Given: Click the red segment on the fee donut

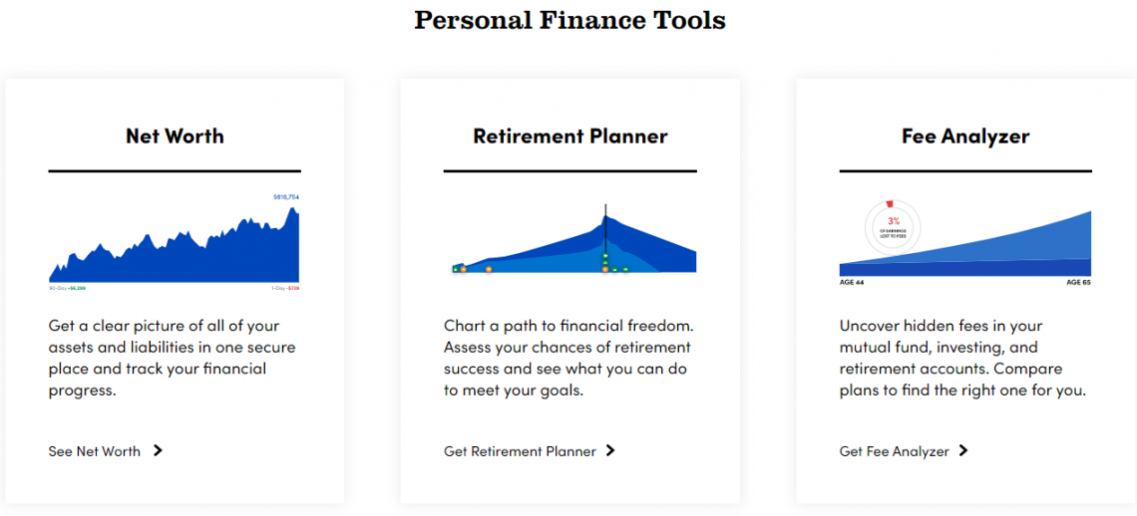Looking at the screenshot, I should [891, 203].
